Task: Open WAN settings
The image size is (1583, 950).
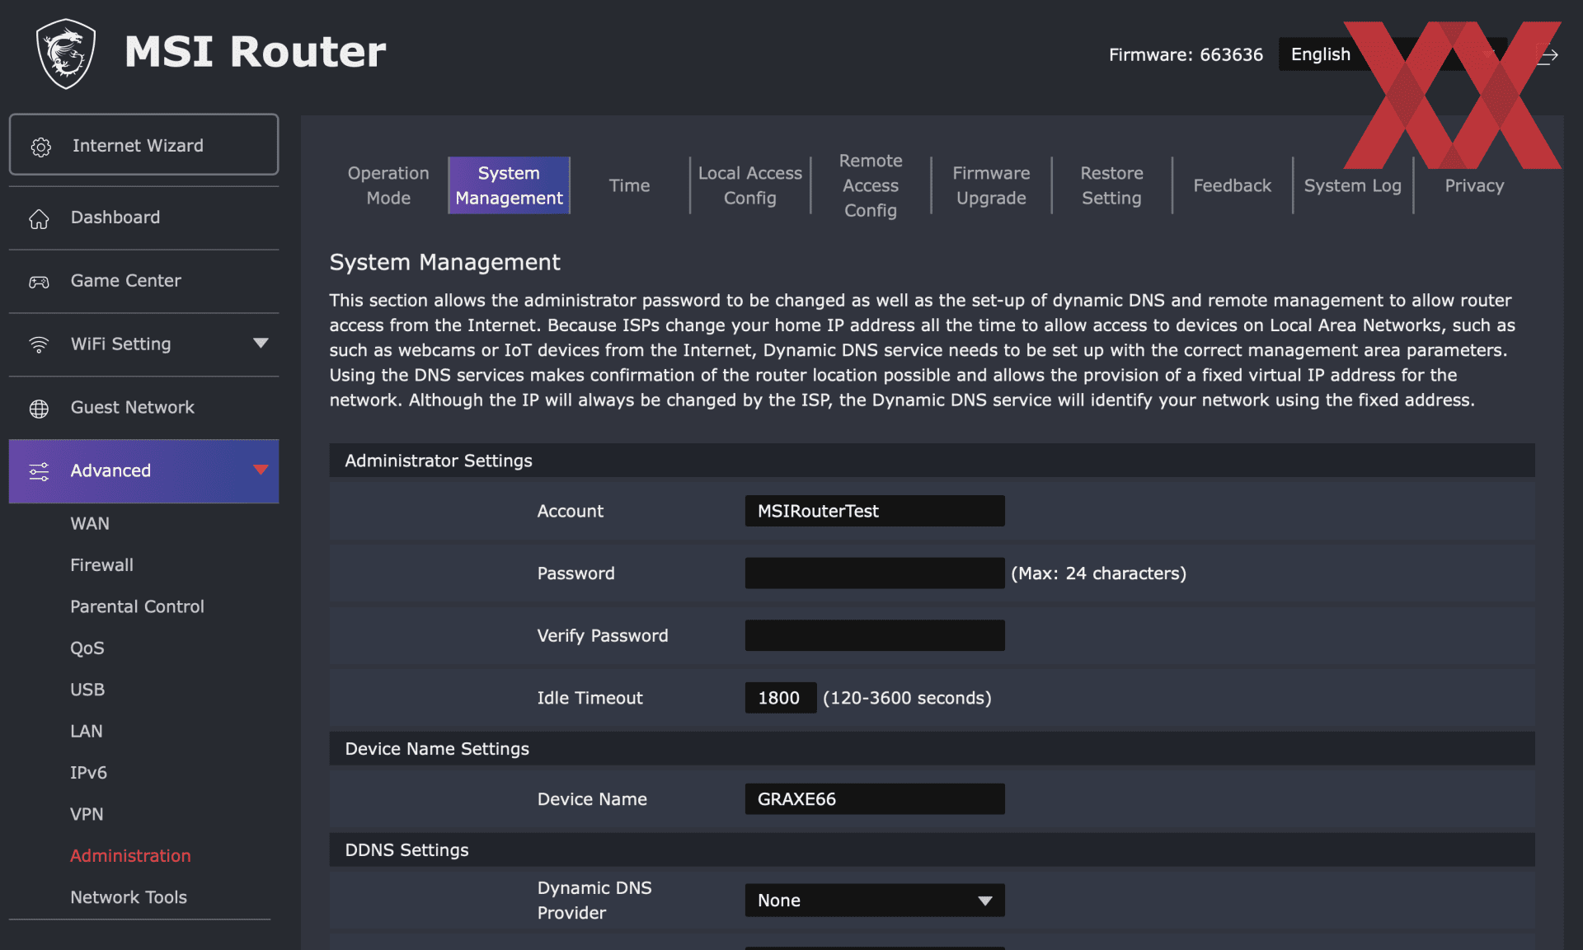Action: click(90, 524)
